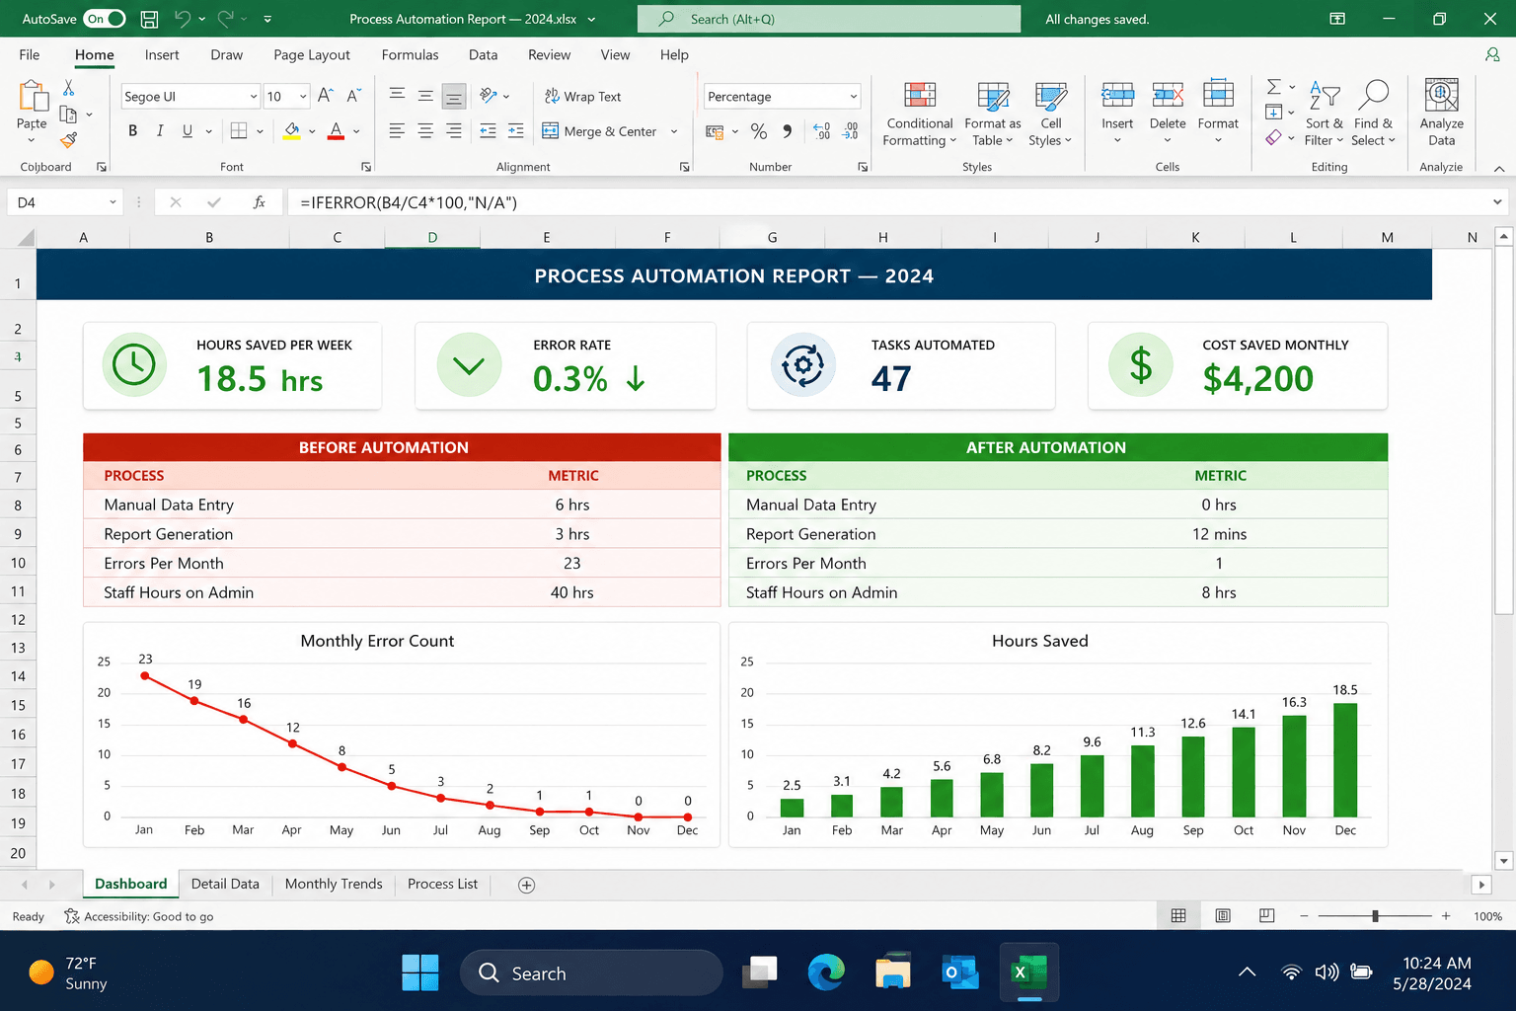Screen dimensions: 1516x1011
Task: Click the red Font Color swatch
Action: pos(336,131)
